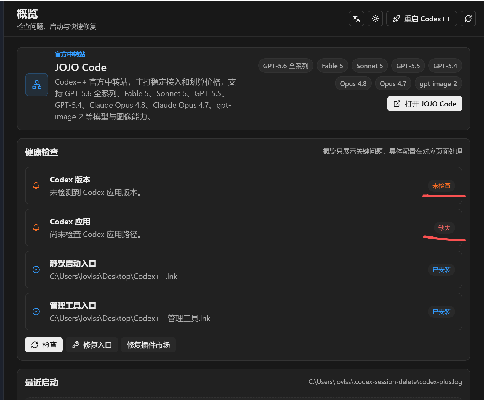
Task: Click the Codex++ 管理工具.lnk path
Action: 130,318
